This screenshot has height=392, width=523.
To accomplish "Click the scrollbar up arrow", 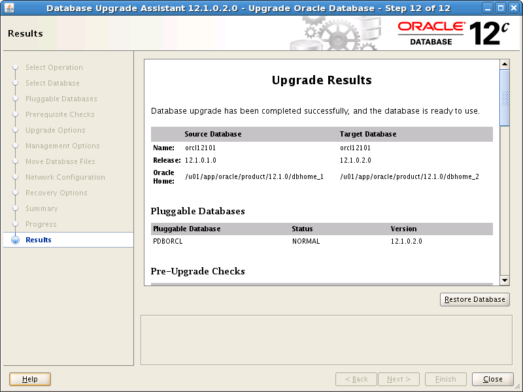I will 505,64.
